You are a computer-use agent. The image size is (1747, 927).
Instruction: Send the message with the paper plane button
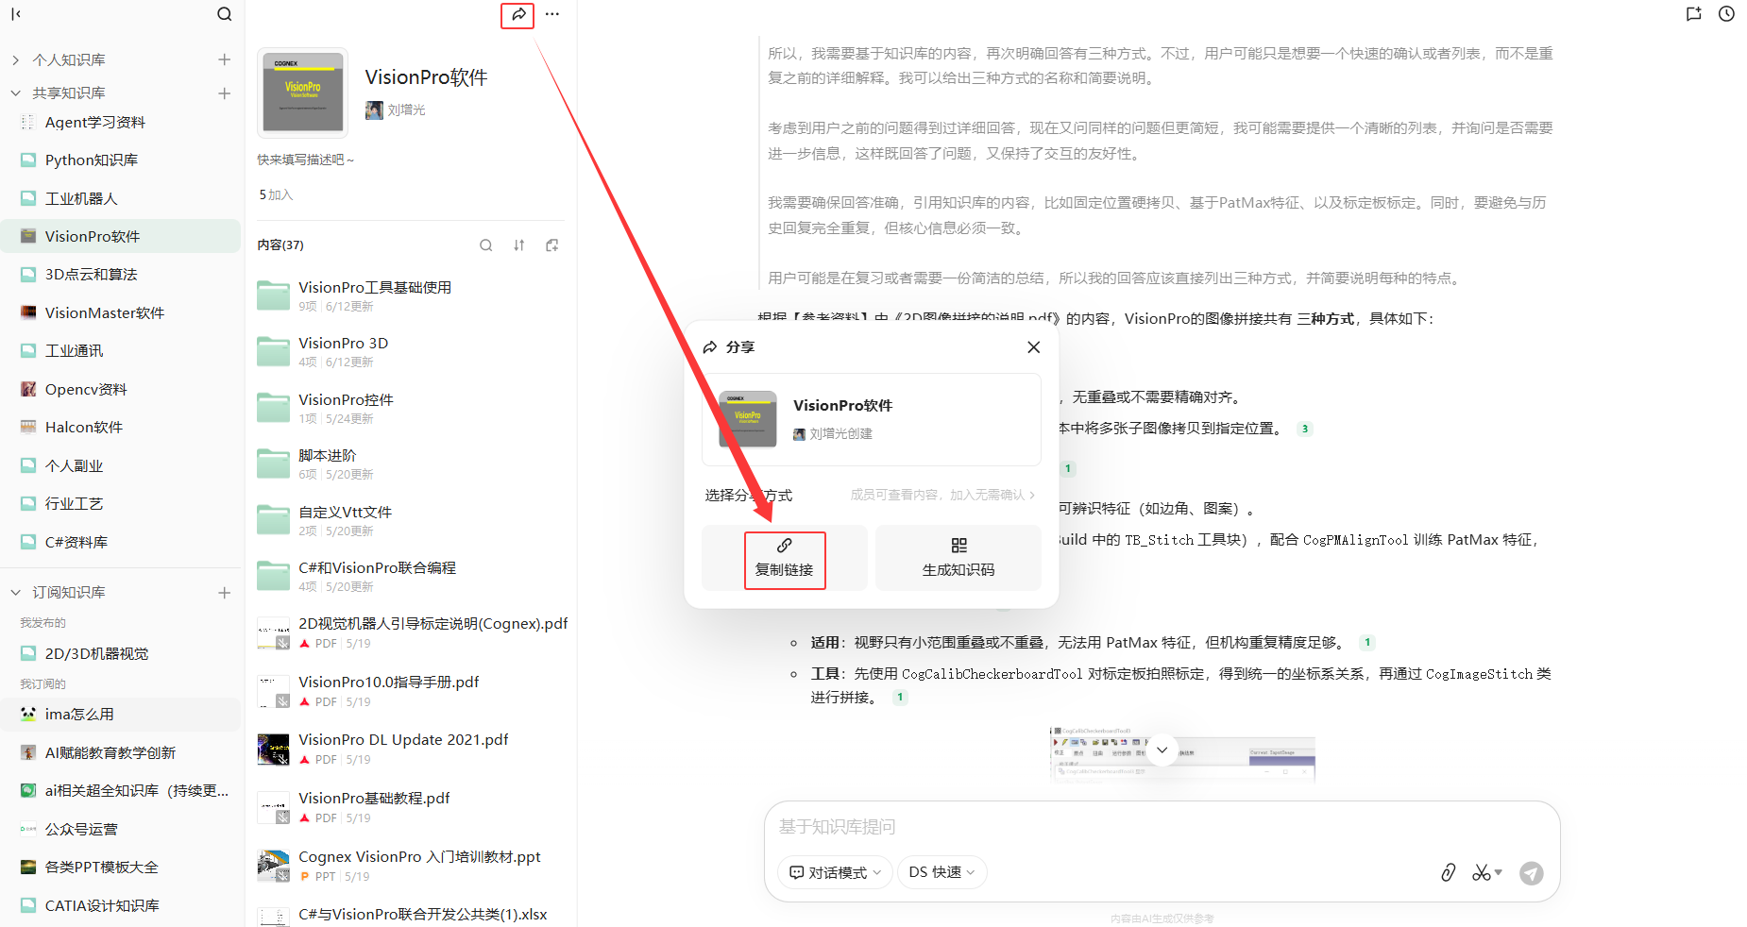[1532, 873]
